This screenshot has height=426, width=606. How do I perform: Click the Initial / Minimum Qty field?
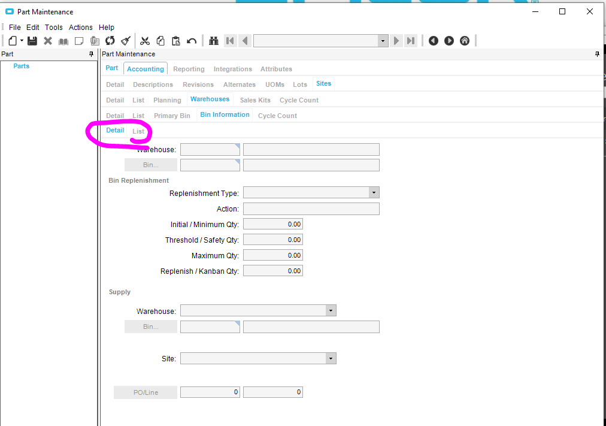click(x=273, y=224)
